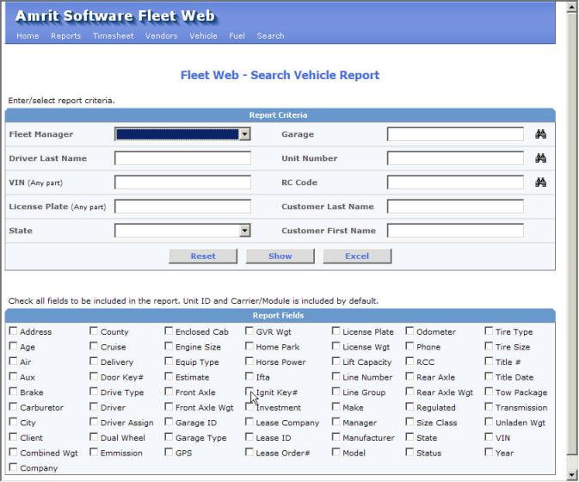The image size is (579, 482).
Task: Click the Reset button
Action: (x=203, y=256)
